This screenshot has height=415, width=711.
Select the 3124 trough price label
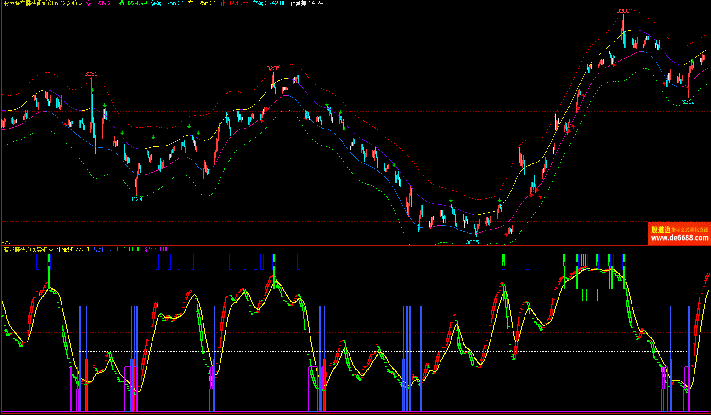click(x=136, y=199)
